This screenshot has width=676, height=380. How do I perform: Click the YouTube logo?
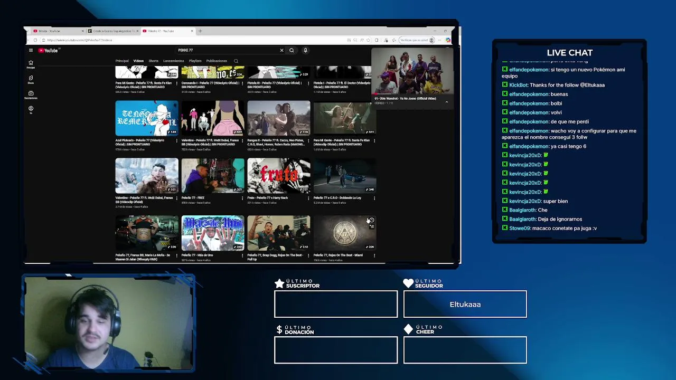coord(48,51)
